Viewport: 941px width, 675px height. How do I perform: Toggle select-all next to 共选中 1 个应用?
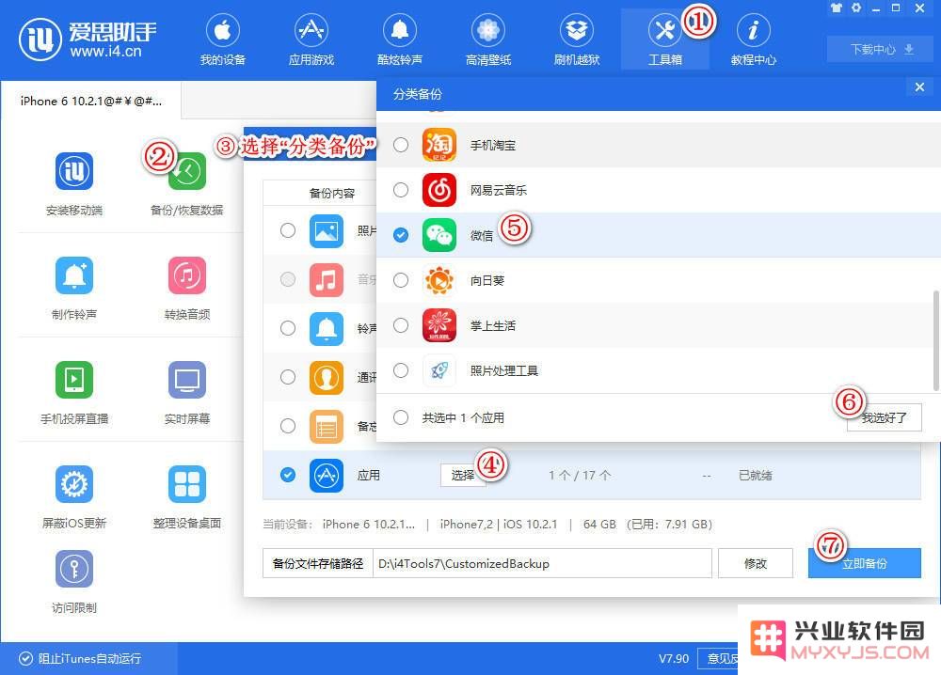400,417
